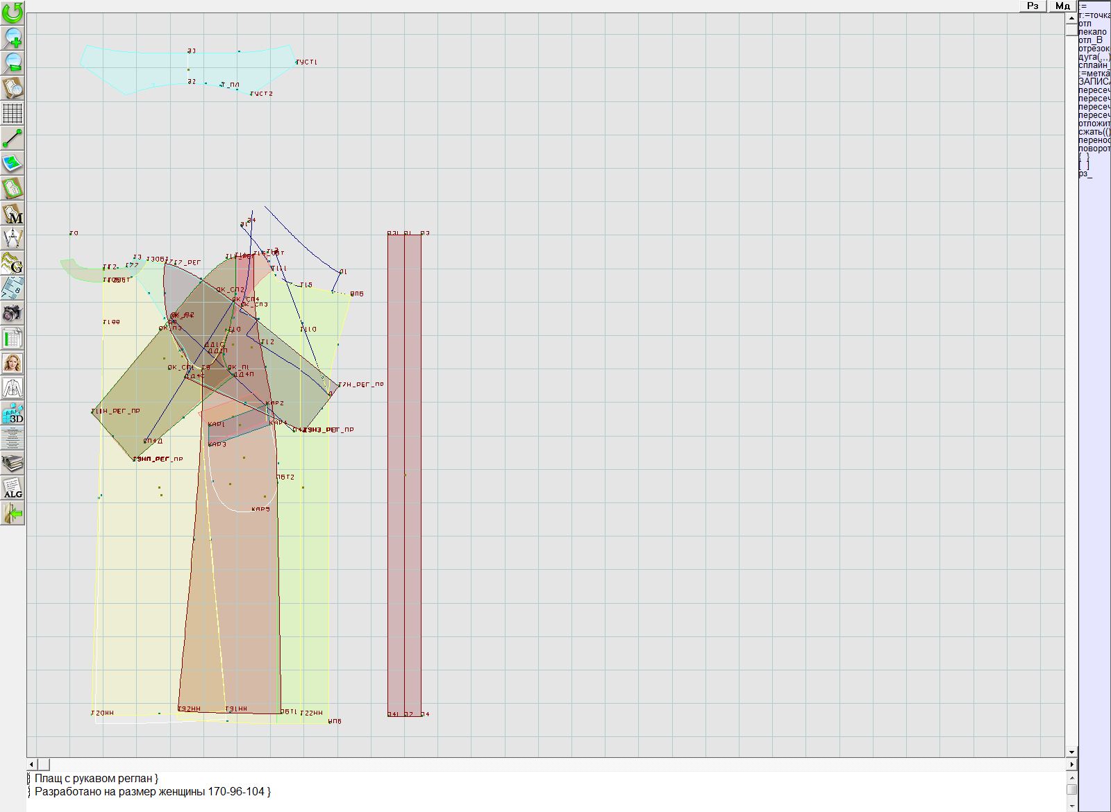The image size is (1111, 812).
Task: Click the exit door icon
Action: click(x=12, y=514)
